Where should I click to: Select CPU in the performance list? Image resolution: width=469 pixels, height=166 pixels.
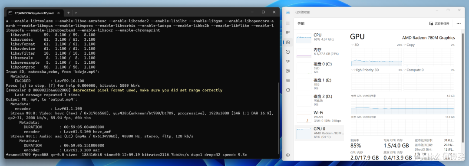coord(320,38)
